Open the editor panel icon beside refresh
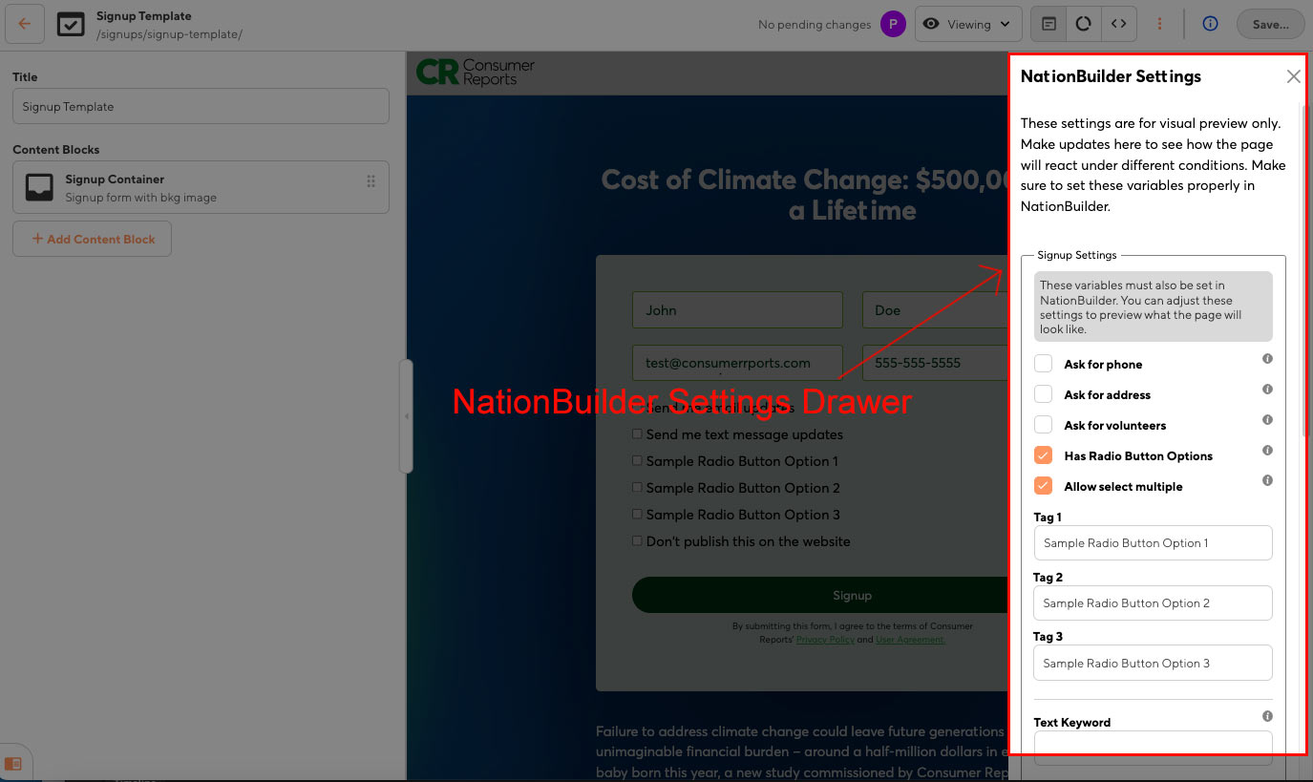Image resolution: width=1313 pixels, height=782 pixels. 1048,24
